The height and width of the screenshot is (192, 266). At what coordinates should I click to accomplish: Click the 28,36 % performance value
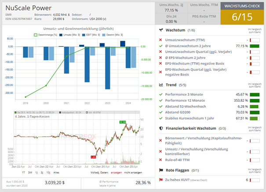(143, 183)
